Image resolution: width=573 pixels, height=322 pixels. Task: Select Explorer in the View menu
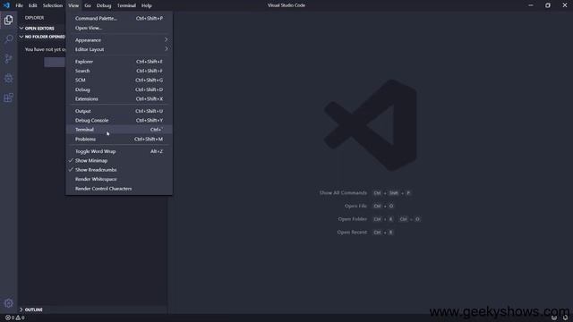pos(119,62)
